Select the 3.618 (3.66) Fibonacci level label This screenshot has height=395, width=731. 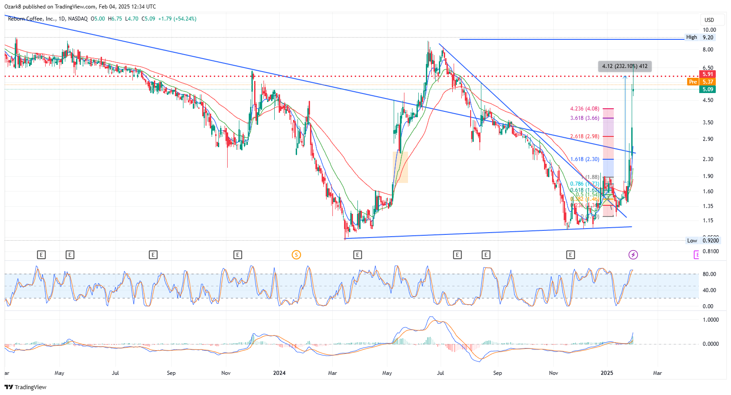[x=585, y=118]
